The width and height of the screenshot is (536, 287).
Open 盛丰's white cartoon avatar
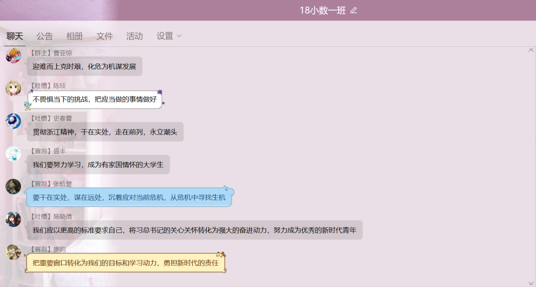point(13,154)
